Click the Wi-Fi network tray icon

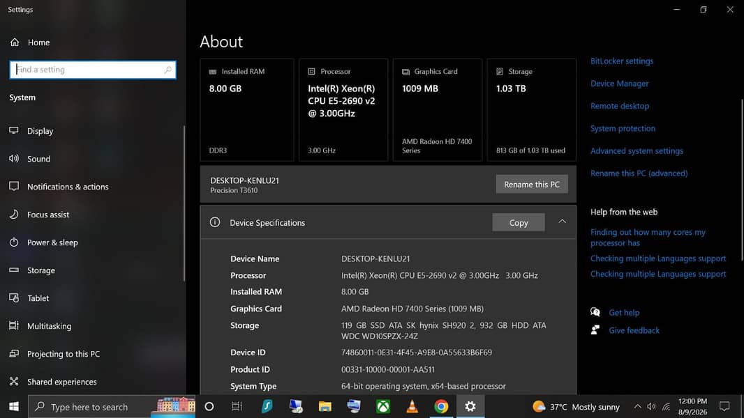pyautogui.click(x=667, y=407)
